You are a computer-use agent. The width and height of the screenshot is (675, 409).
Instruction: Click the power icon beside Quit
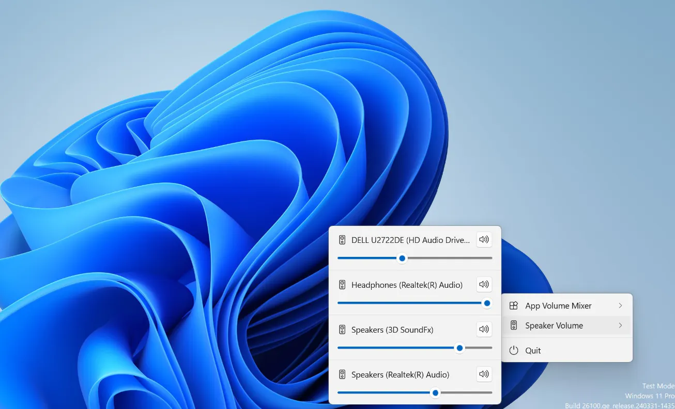[514, 351]
